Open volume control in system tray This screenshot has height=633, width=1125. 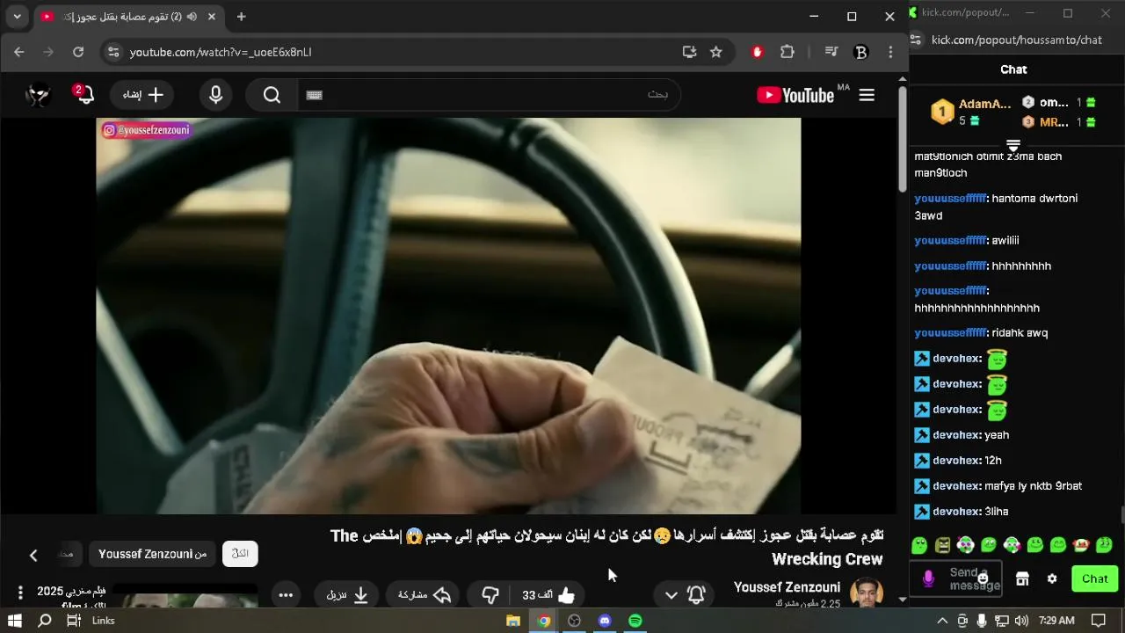click(x=1021, y=621)
